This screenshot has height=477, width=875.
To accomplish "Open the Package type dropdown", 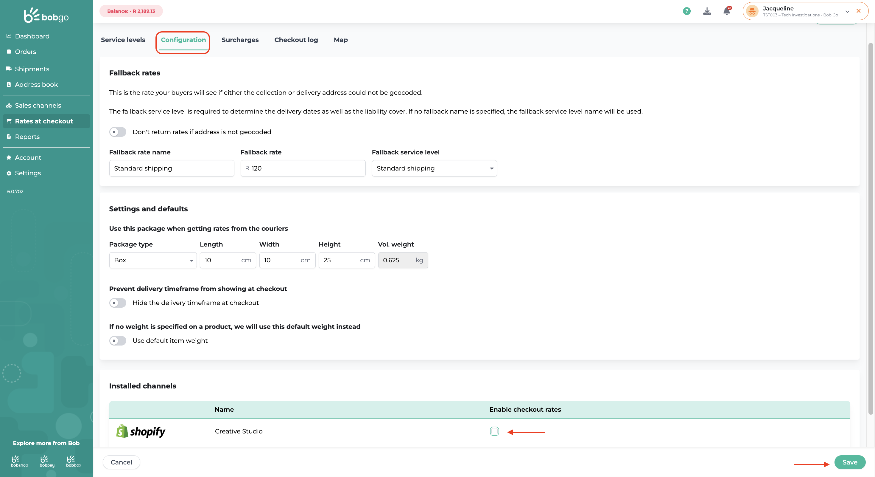I will [x=153, y=260].
